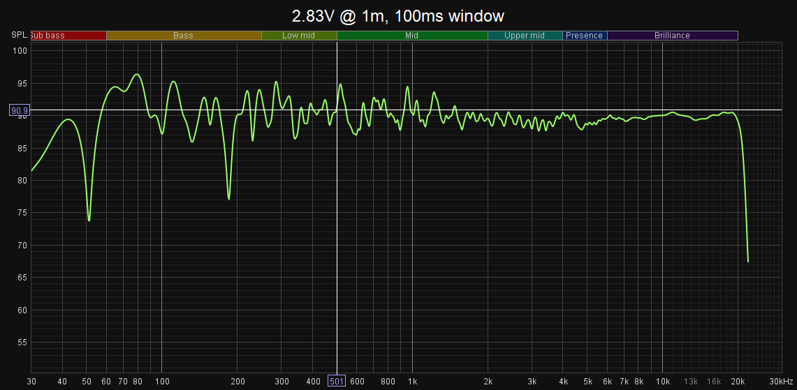Image resolution: width=797 pixels, height=390 pixels.
Task: Click the 20k label on frequency axis
Action: [x=738, y=382]
